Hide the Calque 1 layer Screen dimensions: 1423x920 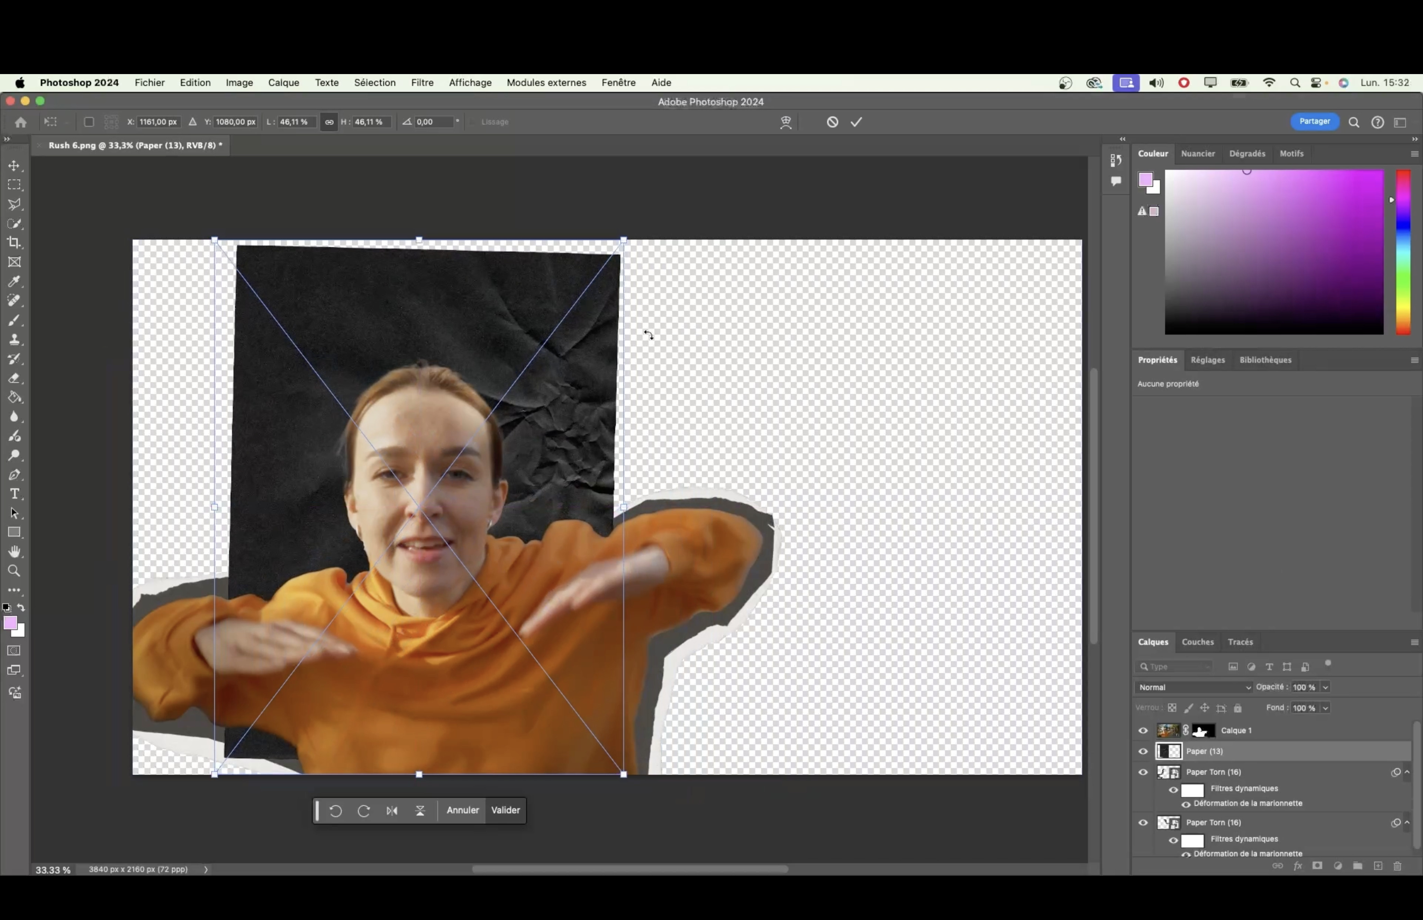pos(1143,731)
